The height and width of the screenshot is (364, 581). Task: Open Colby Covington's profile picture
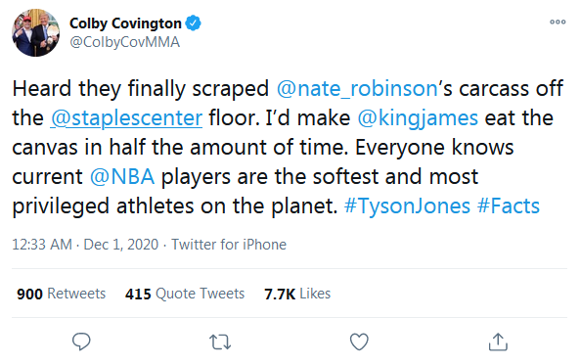(x=35, y=32)
